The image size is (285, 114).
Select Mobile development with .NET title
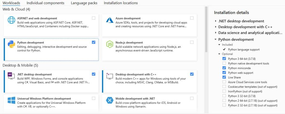click(135, 99)
